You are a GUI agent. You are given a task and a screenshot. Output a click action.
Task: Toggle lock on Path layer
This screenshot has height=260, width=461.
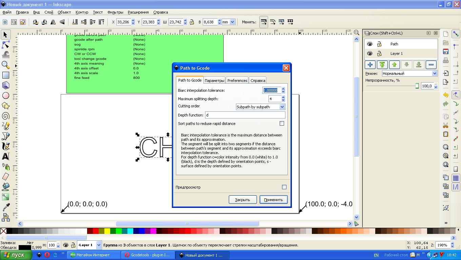coord(379,44)
